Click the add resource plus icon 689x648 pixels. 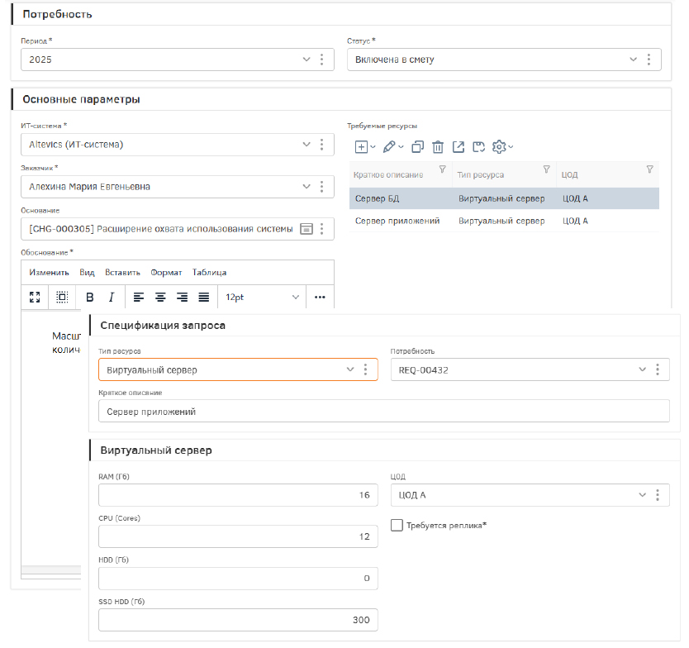point(361,147)
